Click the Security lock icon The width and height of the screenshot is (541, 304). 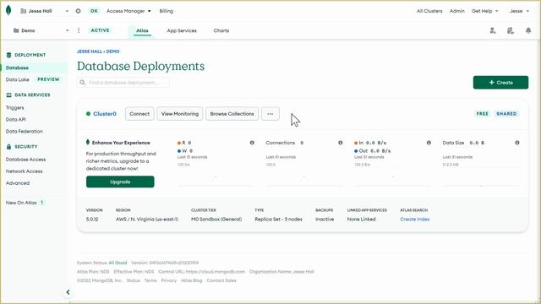9,146
